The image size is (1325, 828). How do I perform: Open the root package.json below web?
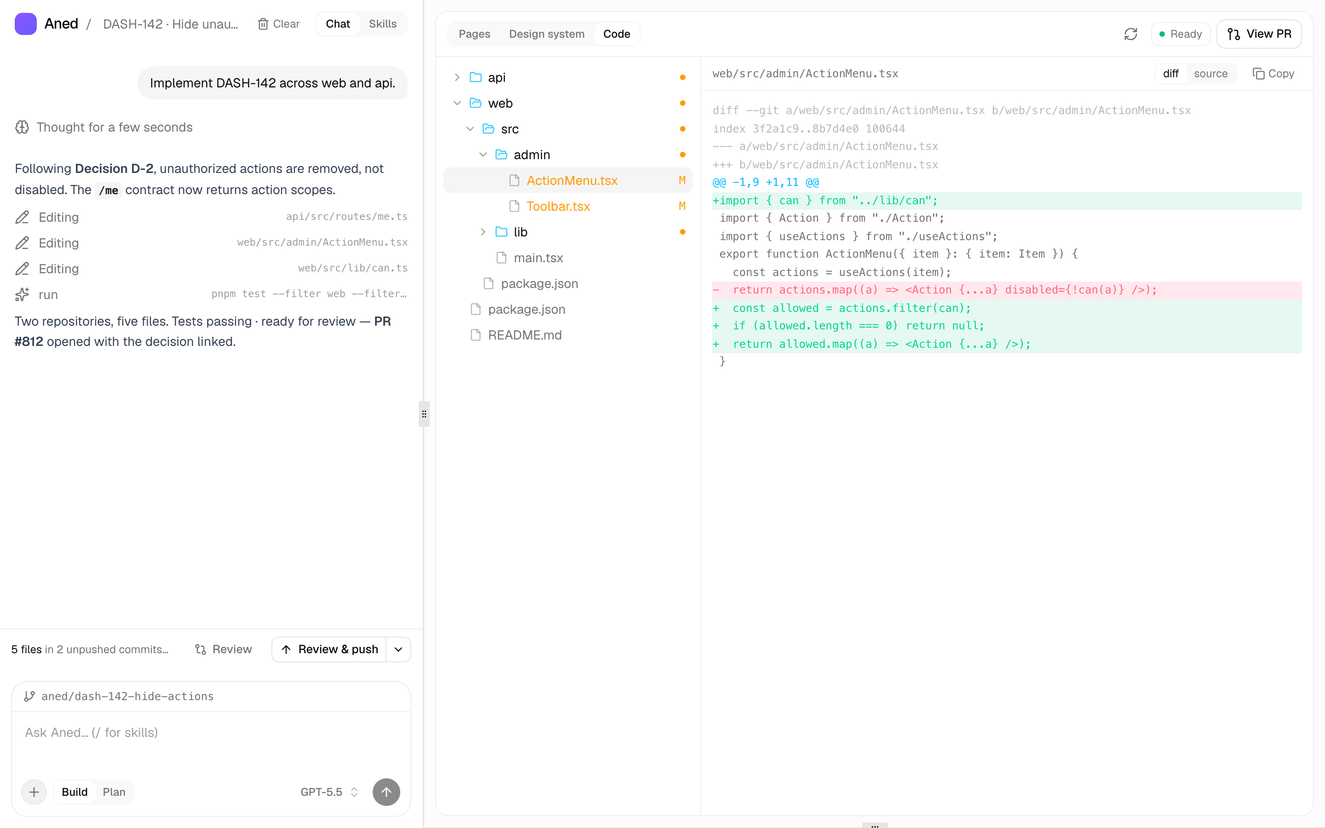point(568,309)
